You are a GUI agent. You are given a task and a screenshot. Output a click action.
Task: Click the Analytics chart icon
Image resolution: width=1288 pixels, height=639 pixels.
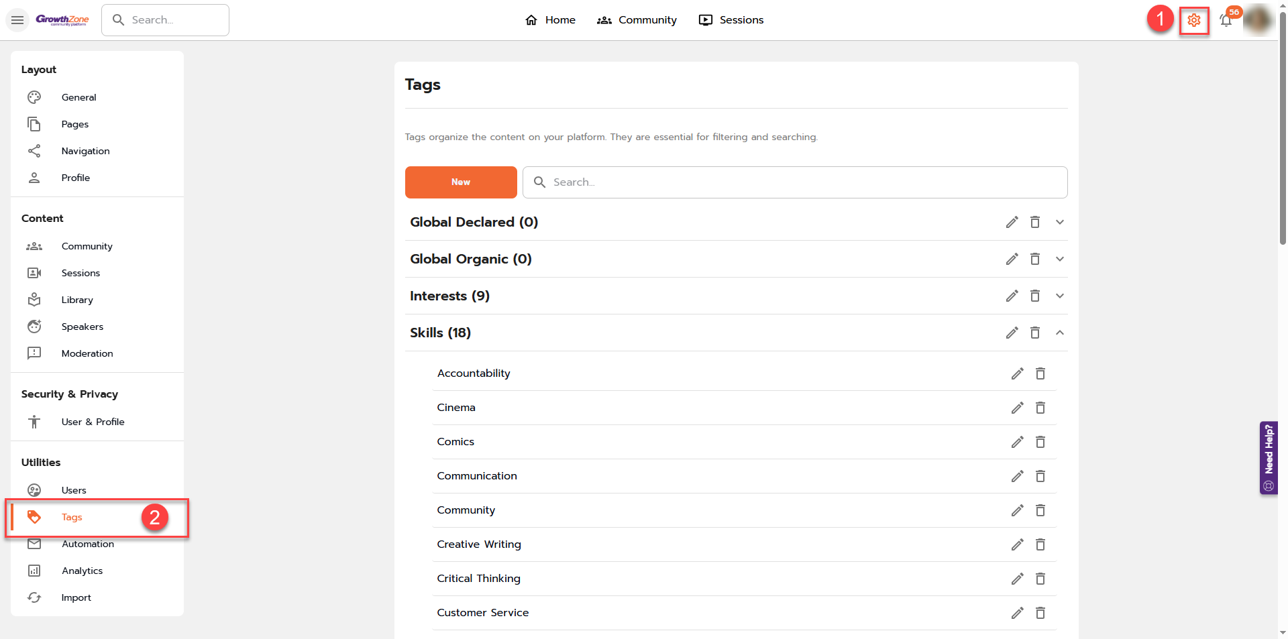34,571
